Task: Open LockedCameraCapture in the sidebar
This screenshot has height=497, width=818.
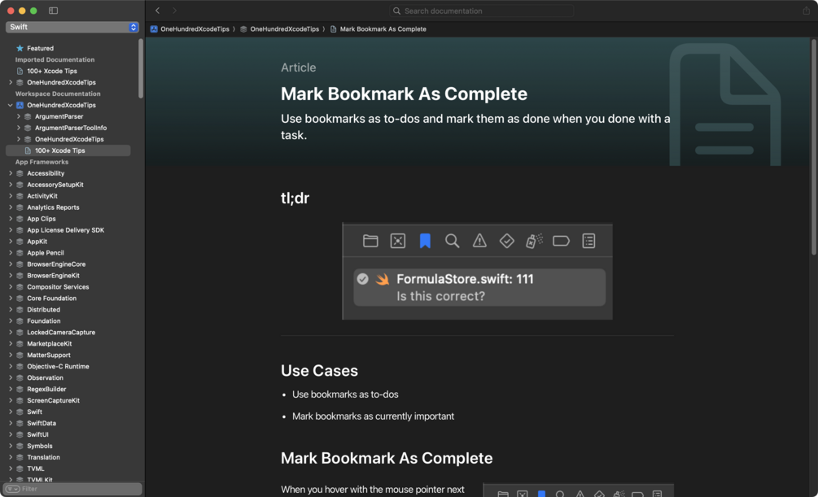Action: click(61, 332)
